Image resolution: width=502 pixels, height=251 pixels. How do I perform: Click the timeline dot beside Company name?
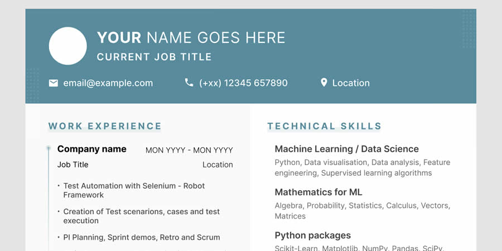(49, 148)
